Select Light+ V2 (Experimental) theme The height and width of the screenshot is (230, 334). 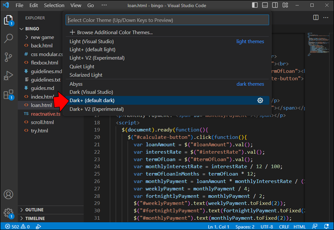[x=167, y=58]
